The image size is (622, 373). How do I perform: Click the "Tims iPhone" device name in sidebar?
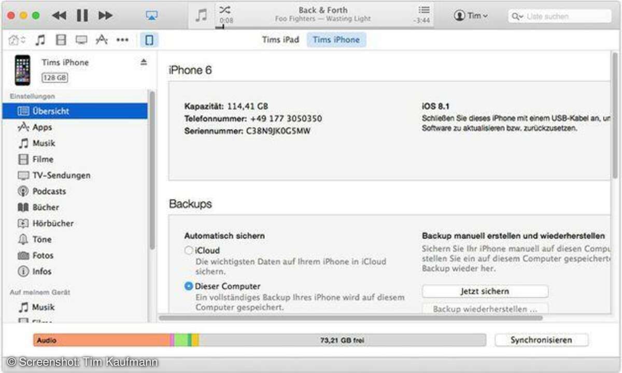[65, 62]
